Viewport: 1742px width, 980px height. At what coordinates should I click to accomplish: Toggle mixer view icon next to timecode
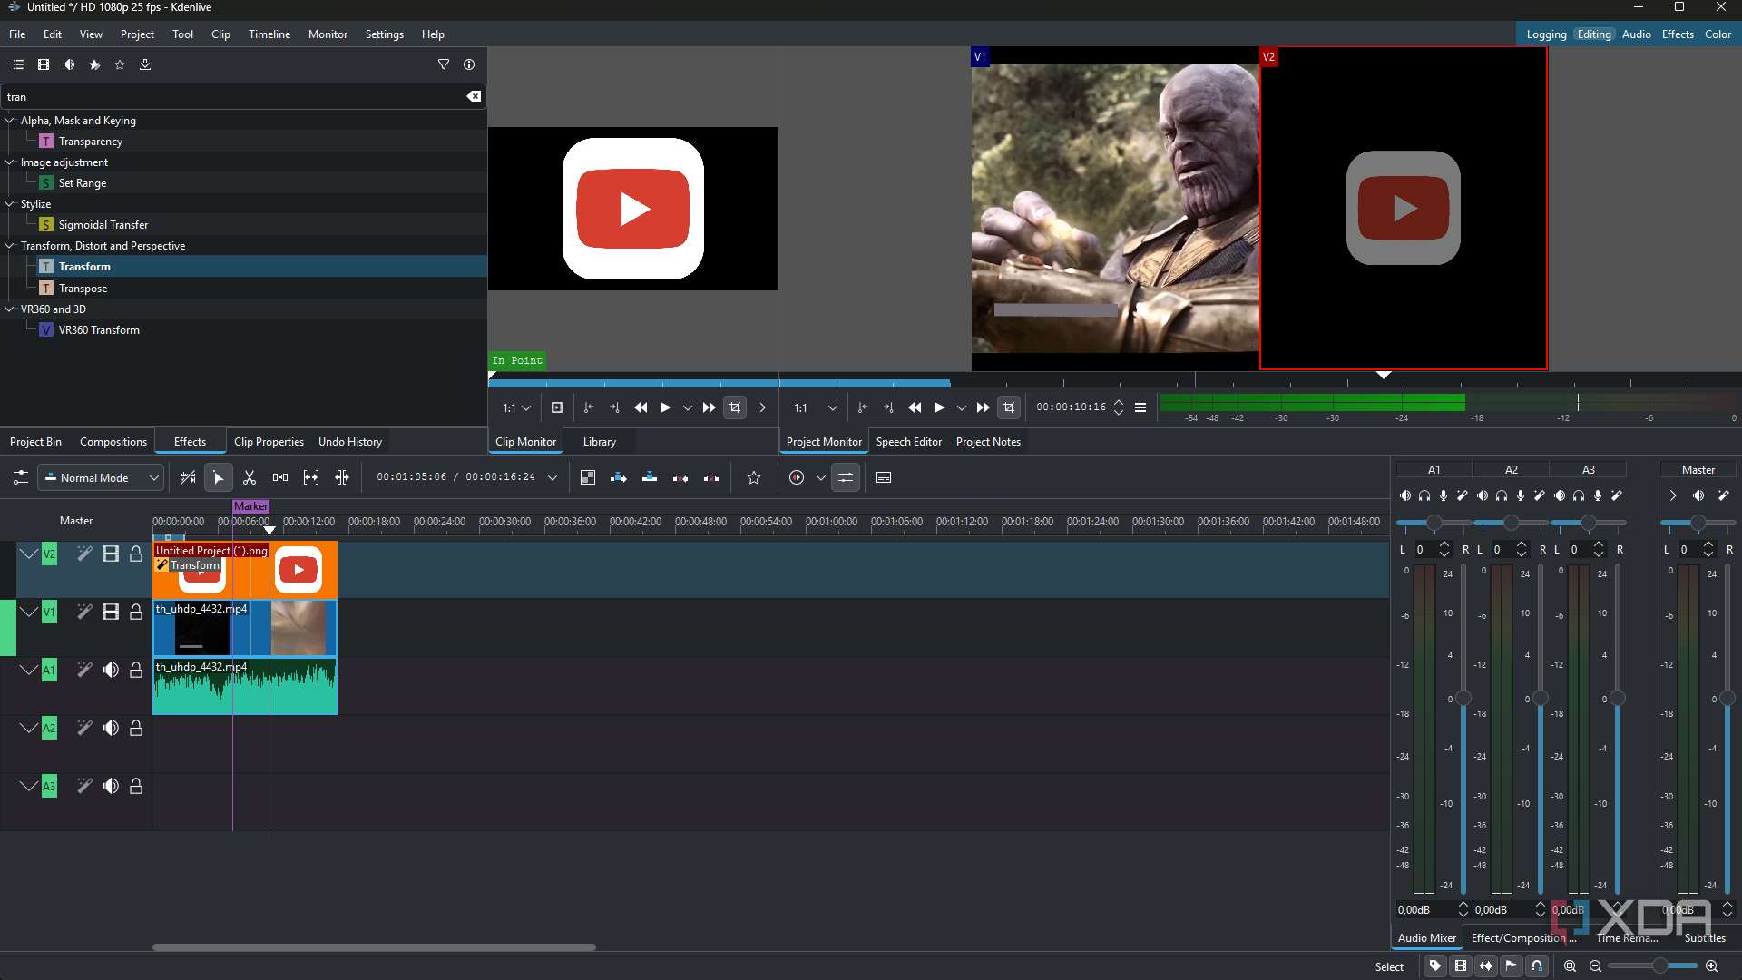coord(846,478)
